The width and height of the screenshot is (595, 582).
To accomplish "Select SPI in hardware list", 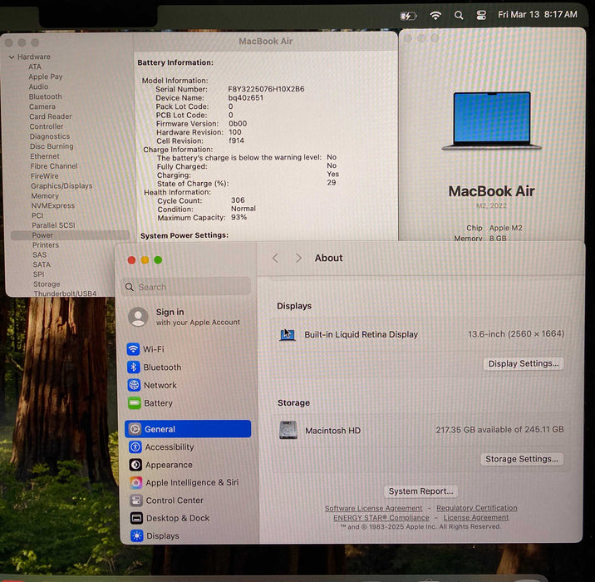I will [38, 274].
